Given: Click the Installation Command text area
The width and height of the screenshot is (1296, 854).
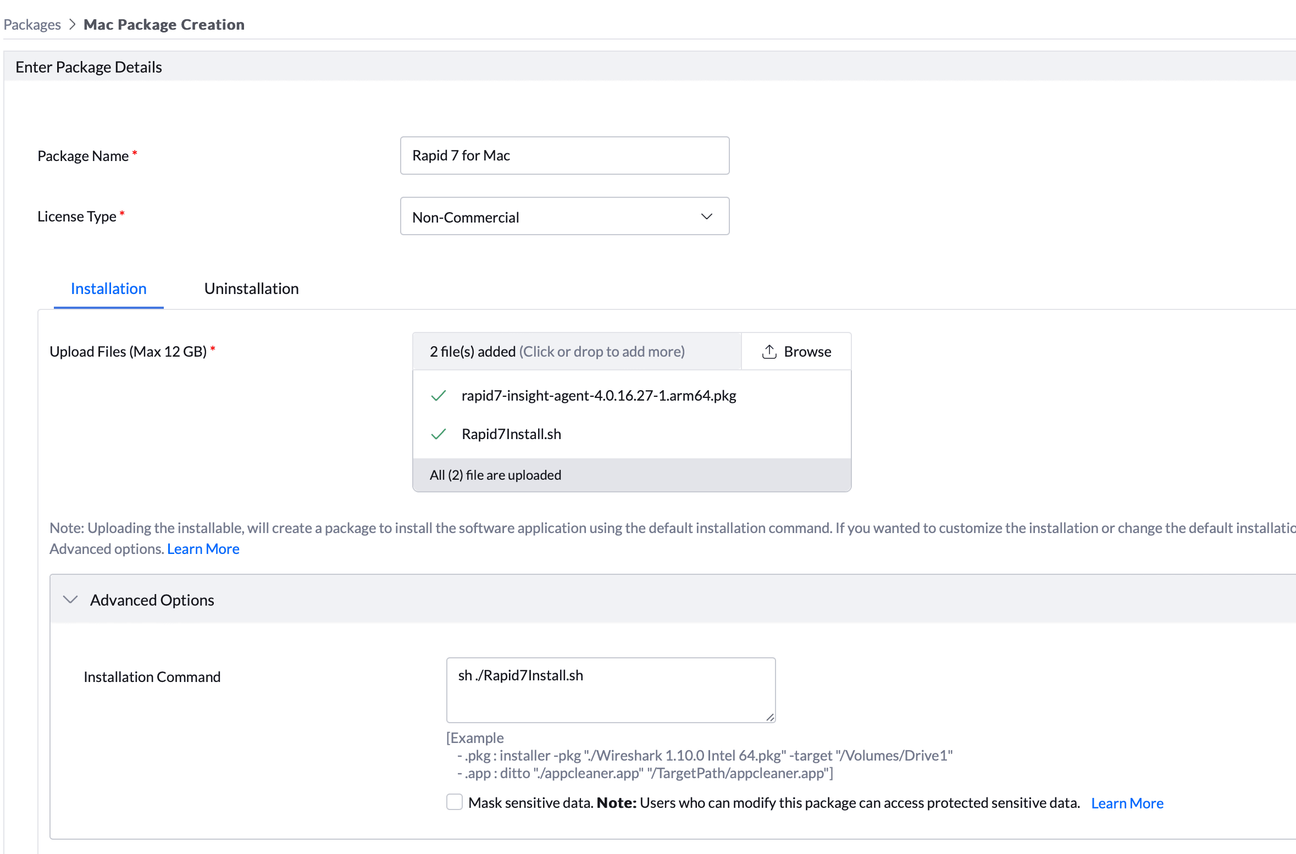Looking at the screenshot, I should tap(611, 690).
